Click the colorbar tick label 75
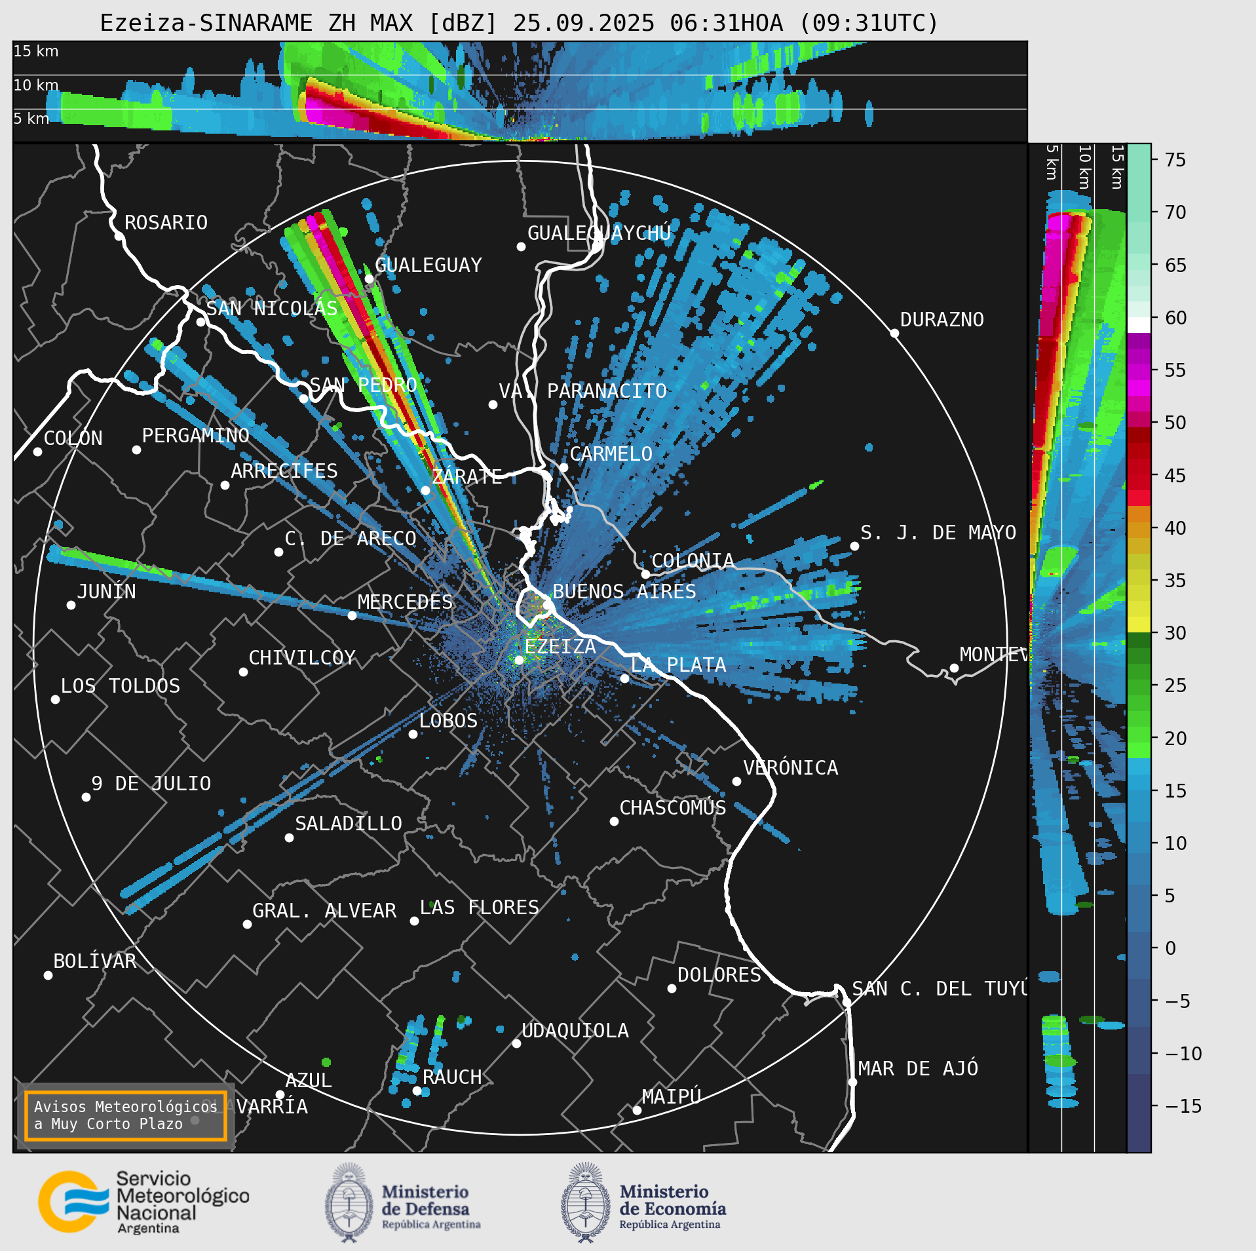 pyautogui.click(x=1175, y=160)
